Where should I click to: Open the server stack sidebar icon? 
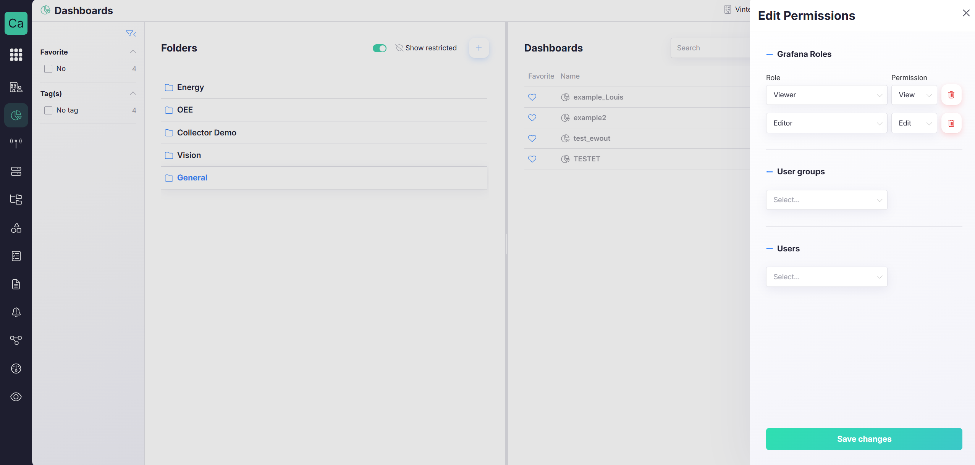click(x=16, y=171)
